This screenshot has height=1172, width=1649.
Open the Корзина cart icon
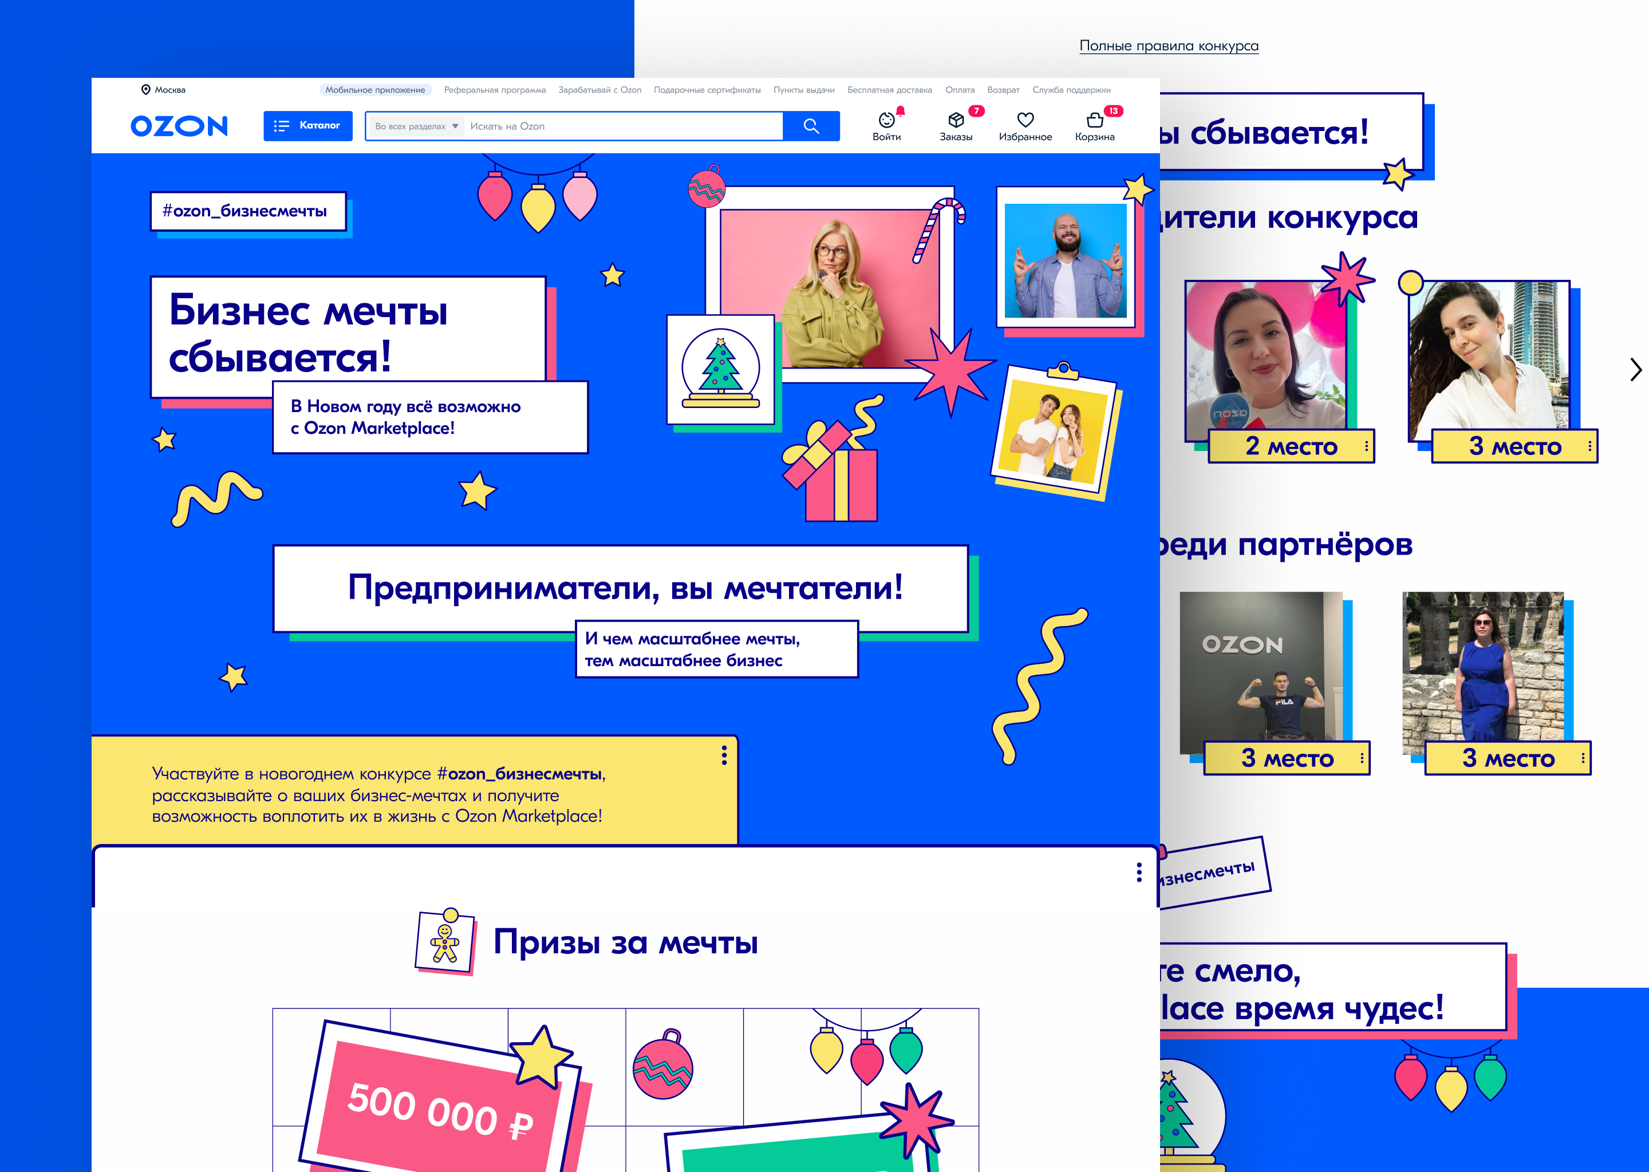[x=1095, y=120]
